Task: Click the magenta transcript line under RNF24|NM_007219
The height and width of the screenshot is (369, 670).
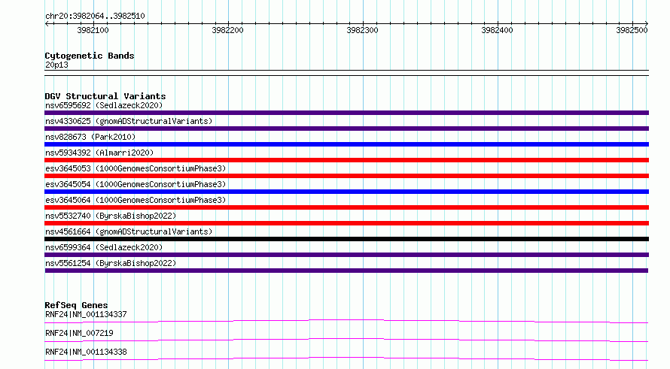Action: coord(346,339)
